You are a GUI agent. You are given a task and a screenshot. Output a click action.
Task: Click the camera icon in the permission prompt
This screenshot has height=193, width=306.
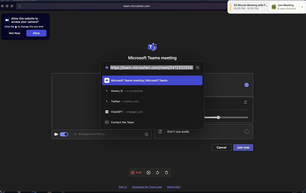click(x=7, y=20)
